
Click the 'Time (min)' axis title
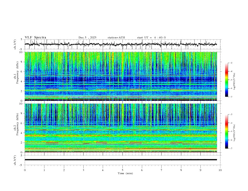[125, 173]
